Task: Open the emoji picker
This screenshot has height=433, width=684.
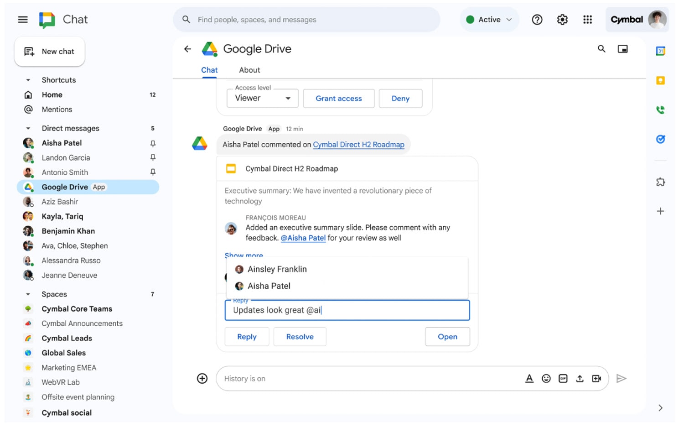Action: pos(546,378)
